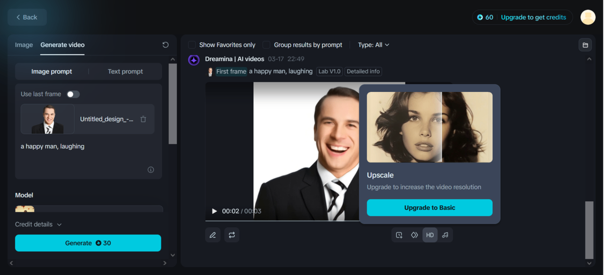Screen dimensions: 604x275
Task: Click the delete trash icon beside Untitled_design
Action: tap(143, 119)
